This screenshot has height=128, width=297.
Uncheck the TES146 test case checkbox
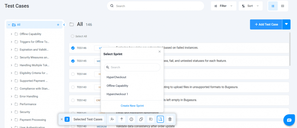coord(73,48)
